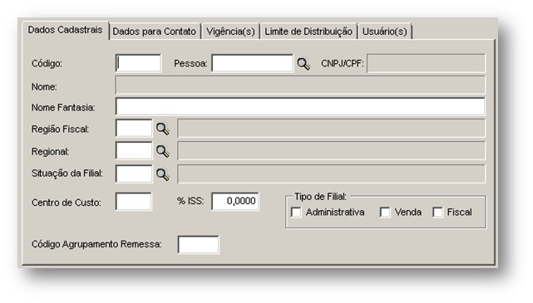Switch to the Dados para Contato tab

coord(155,32)
